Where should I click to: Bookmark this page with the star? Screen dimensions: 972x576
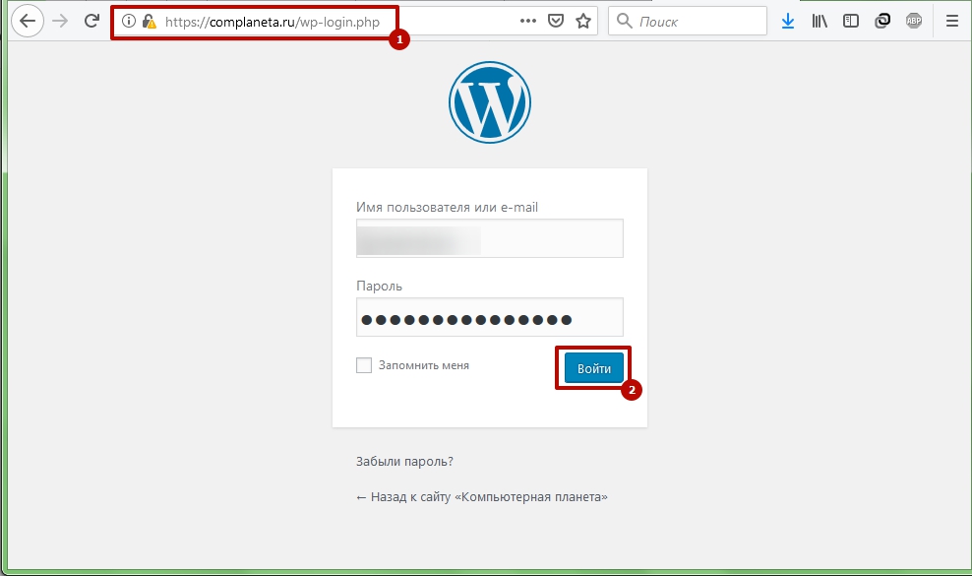point(583,21)
